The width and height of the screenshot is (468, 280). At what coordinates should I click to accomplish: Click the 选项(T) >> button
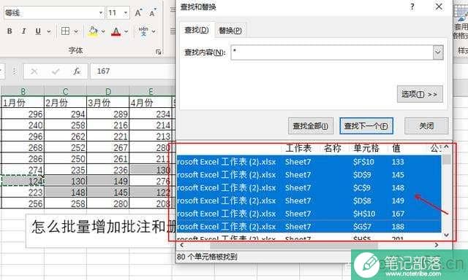pos(420,94)
